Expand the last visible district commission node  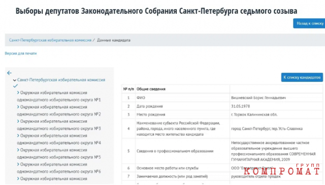(x=18, y=178)
